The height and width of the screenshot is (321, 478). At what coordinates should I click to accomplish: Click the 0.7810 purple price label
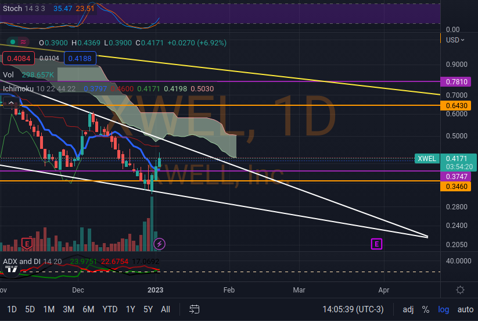click(455, 82)
